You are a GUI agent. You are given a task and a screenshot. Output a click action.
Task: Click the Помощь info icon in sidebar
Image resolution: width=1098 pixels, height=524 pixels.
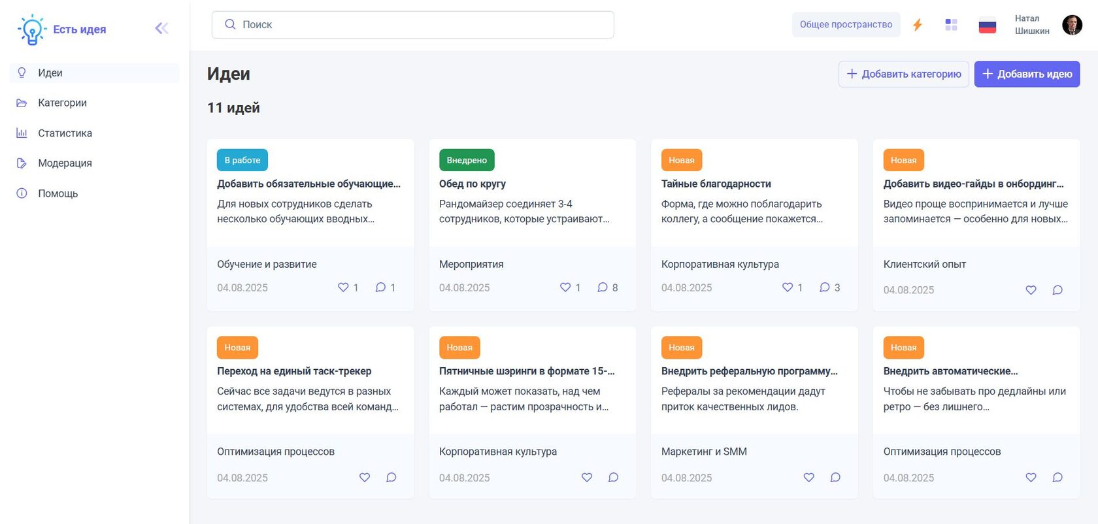22,193
